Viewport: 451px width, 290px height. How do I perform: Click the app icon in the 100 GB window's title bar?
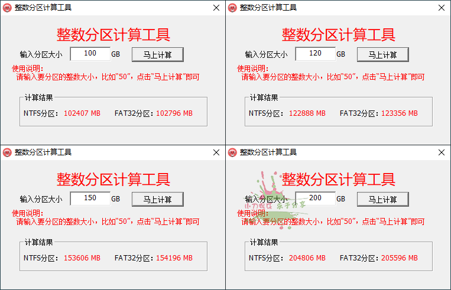point(7,8)
